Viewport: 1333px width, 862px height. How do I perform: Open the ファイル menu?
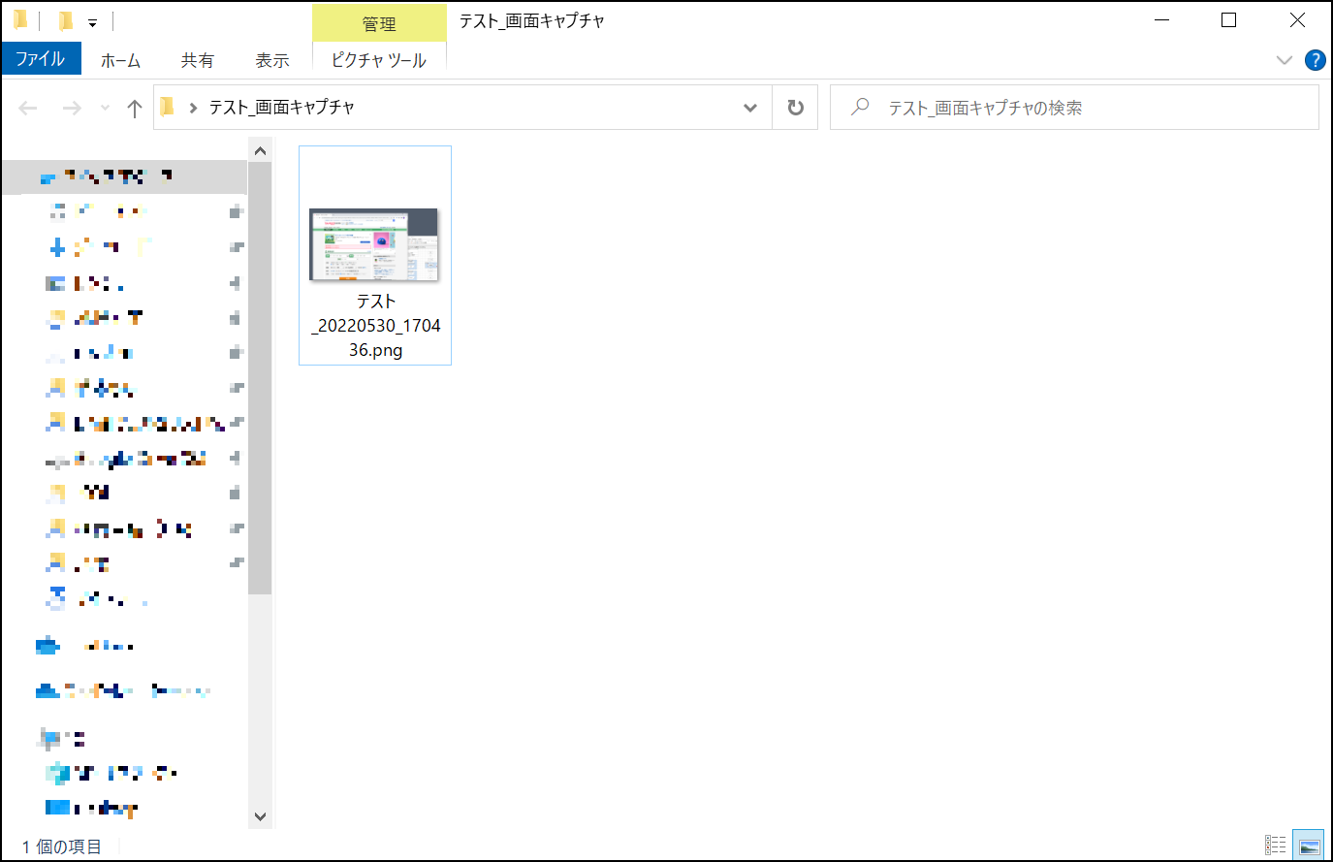pyautogui.click(x=41, y=59)
